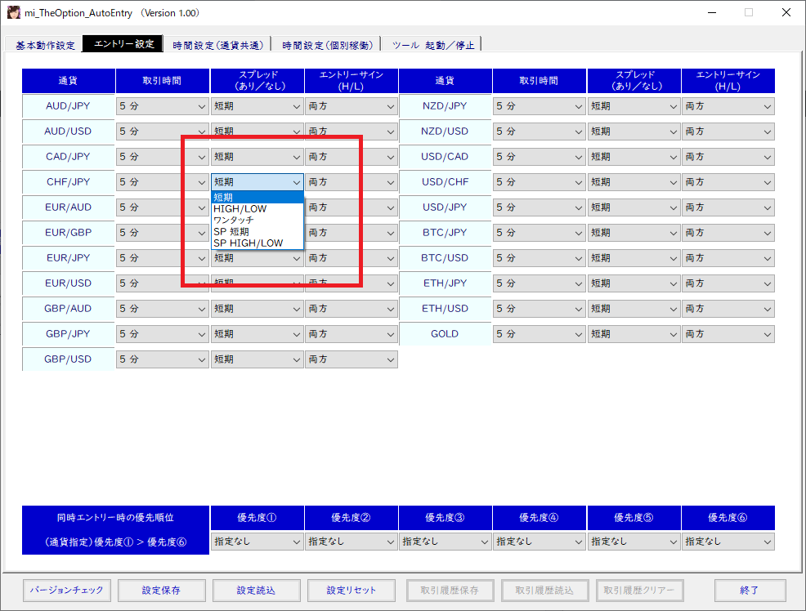The image size is (806, 611).
Task: Open the 時間設定(通貨共通) tab
Action: pos(217,45)
